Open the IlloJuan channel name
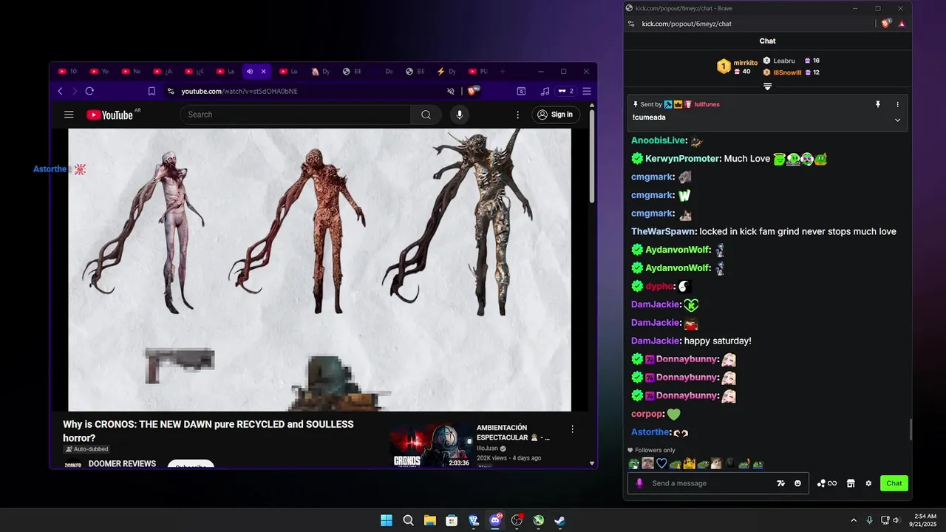 click(488, 449)
